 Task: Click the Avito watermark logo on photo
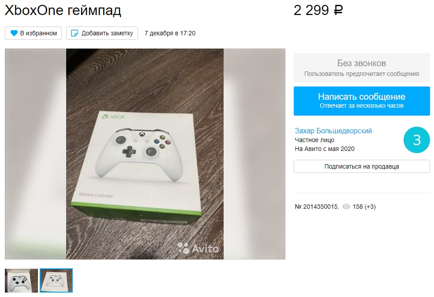(198, 248)
